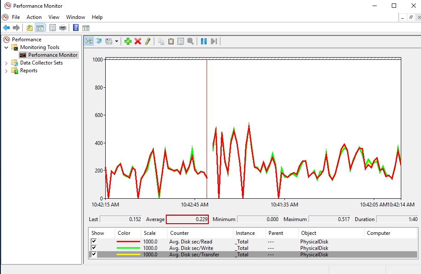Uncheck Show for Avg. Disk sec/Write
Viewport: 421px width, 274px height.
pyautogui.click(x=93, y=248)
